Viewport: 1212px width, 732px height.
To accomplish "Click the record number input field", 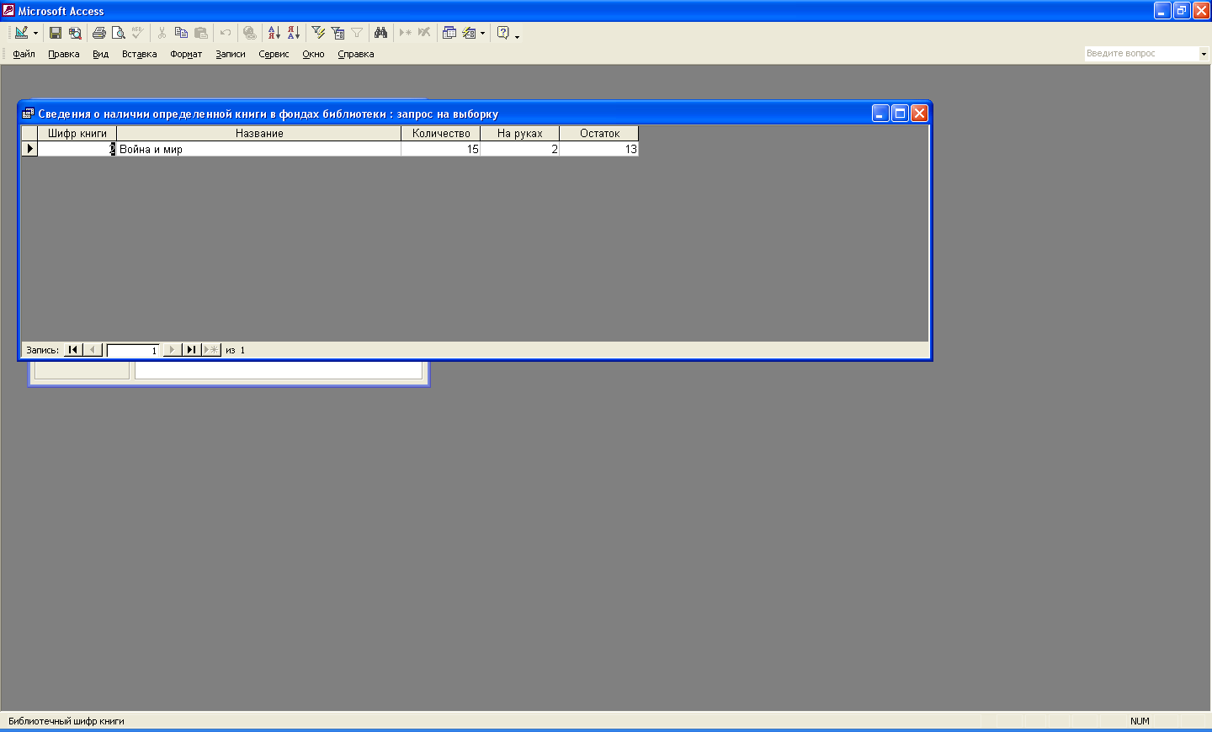I will (x=133, y=350).
